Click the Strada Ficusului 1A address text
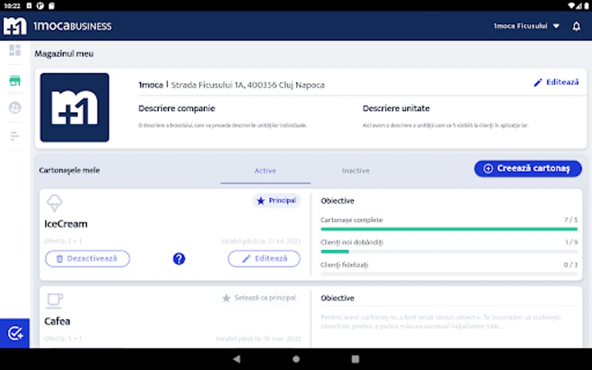The height and width of the screenshot is (370, 592). pos(248,85)
